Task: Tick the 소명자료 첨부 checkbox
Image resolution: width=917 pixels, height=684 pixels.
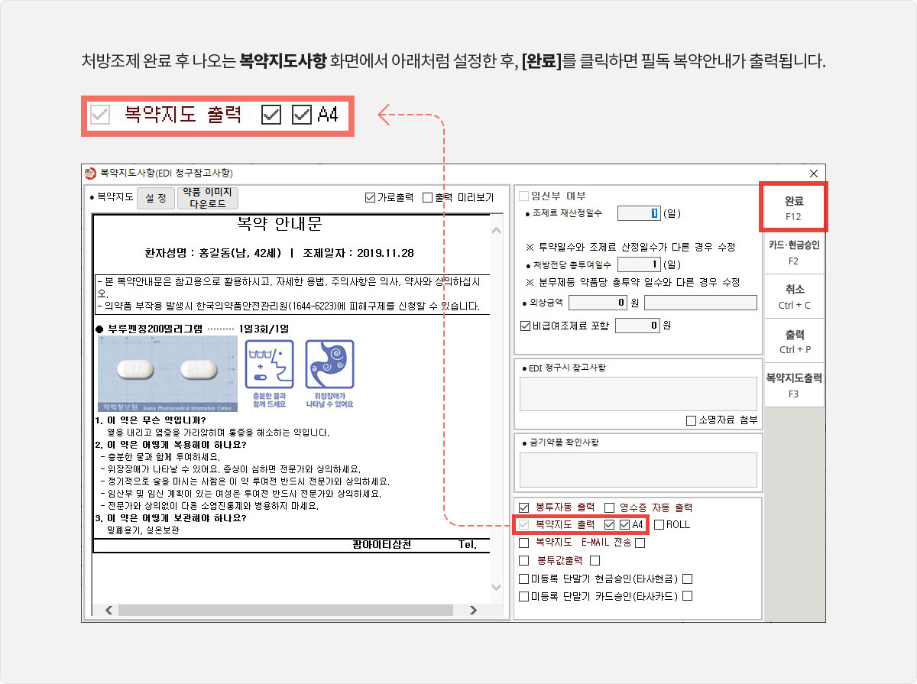Action: coord(691,420)
